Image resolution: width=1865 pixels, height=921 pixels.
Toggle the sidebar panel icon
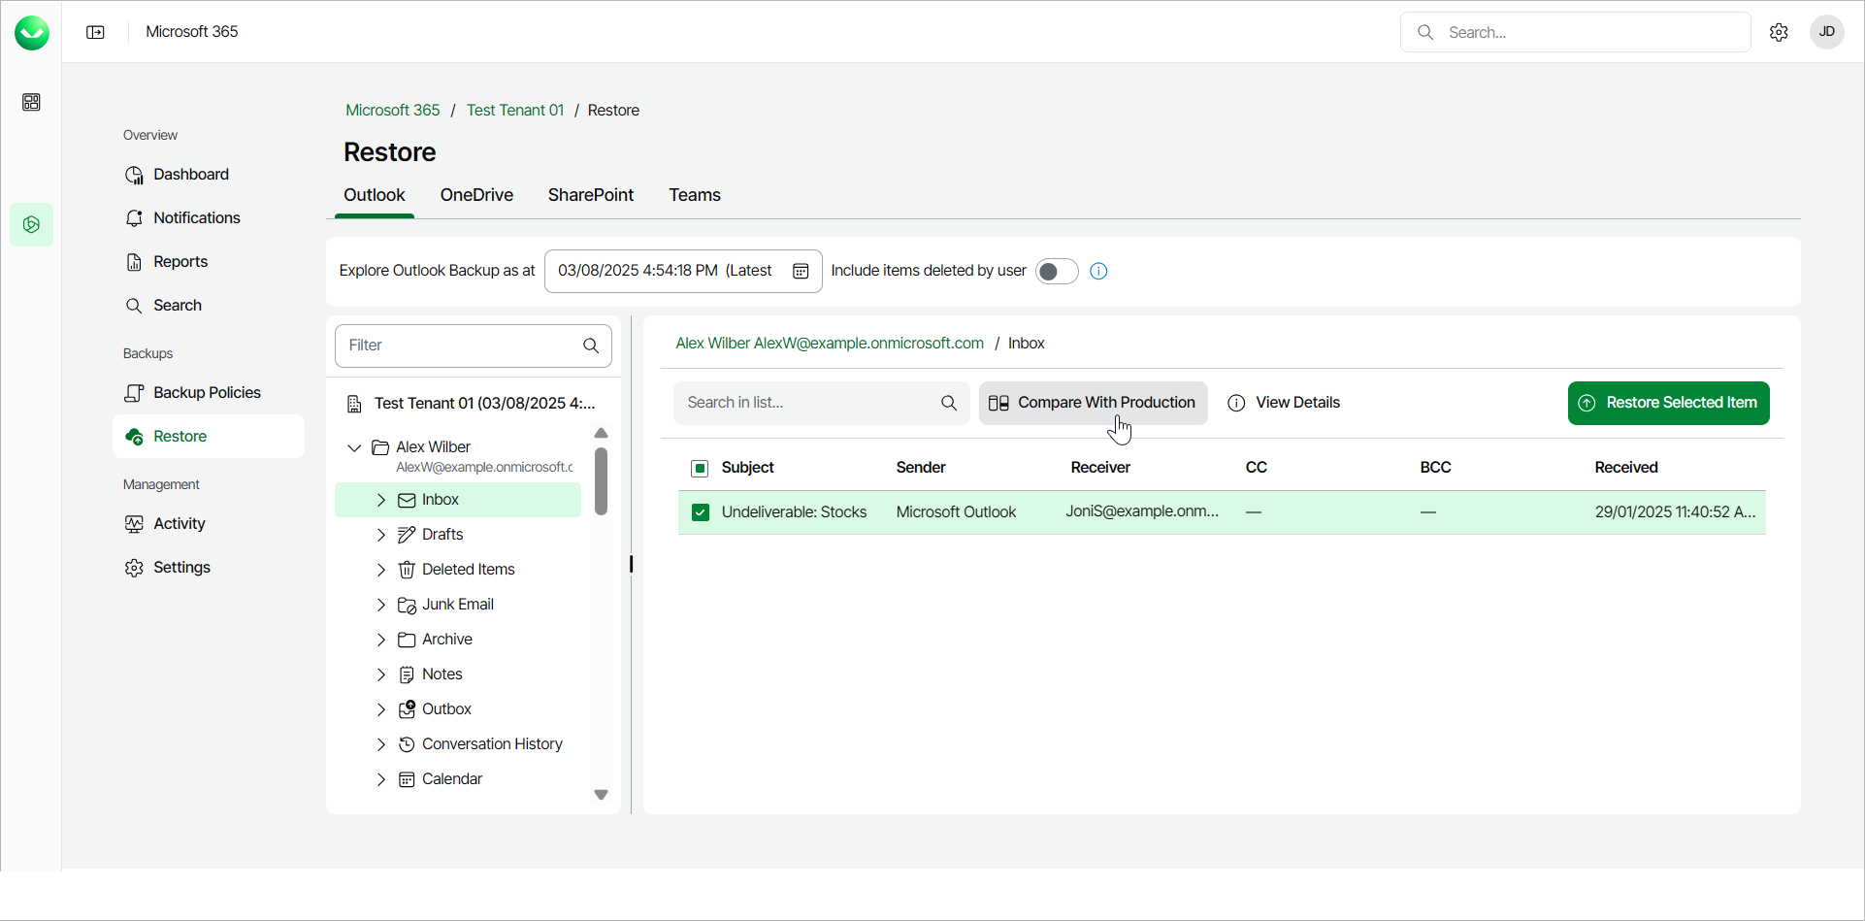[x=95, y=32]
